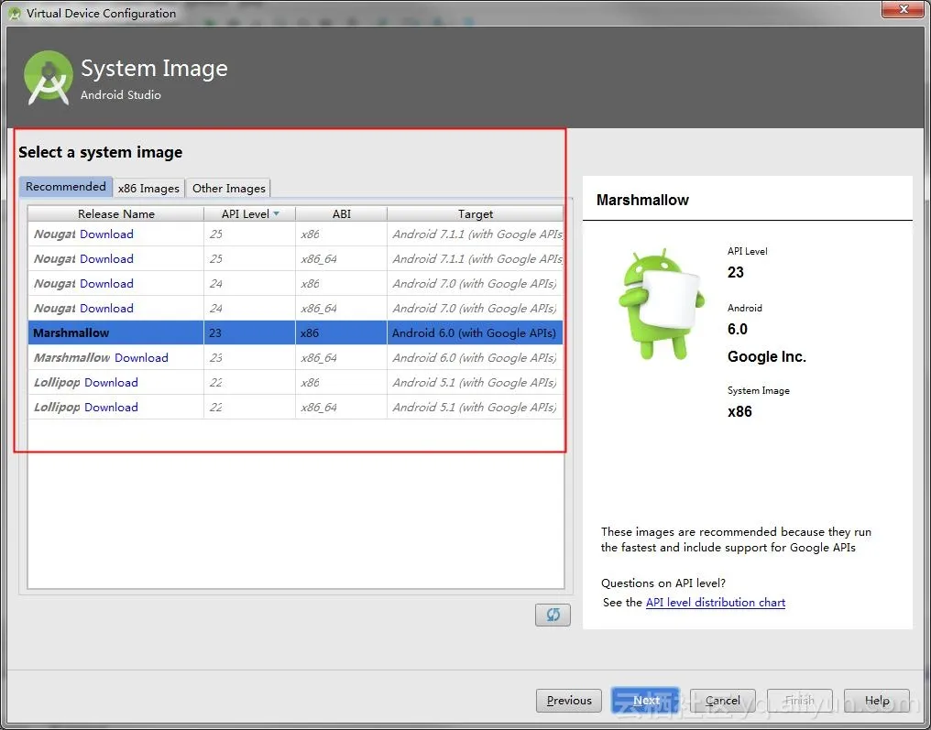Download Nougat API 25 x86_64 image
This screenshot has width=931, height=730.
point(107,259)
